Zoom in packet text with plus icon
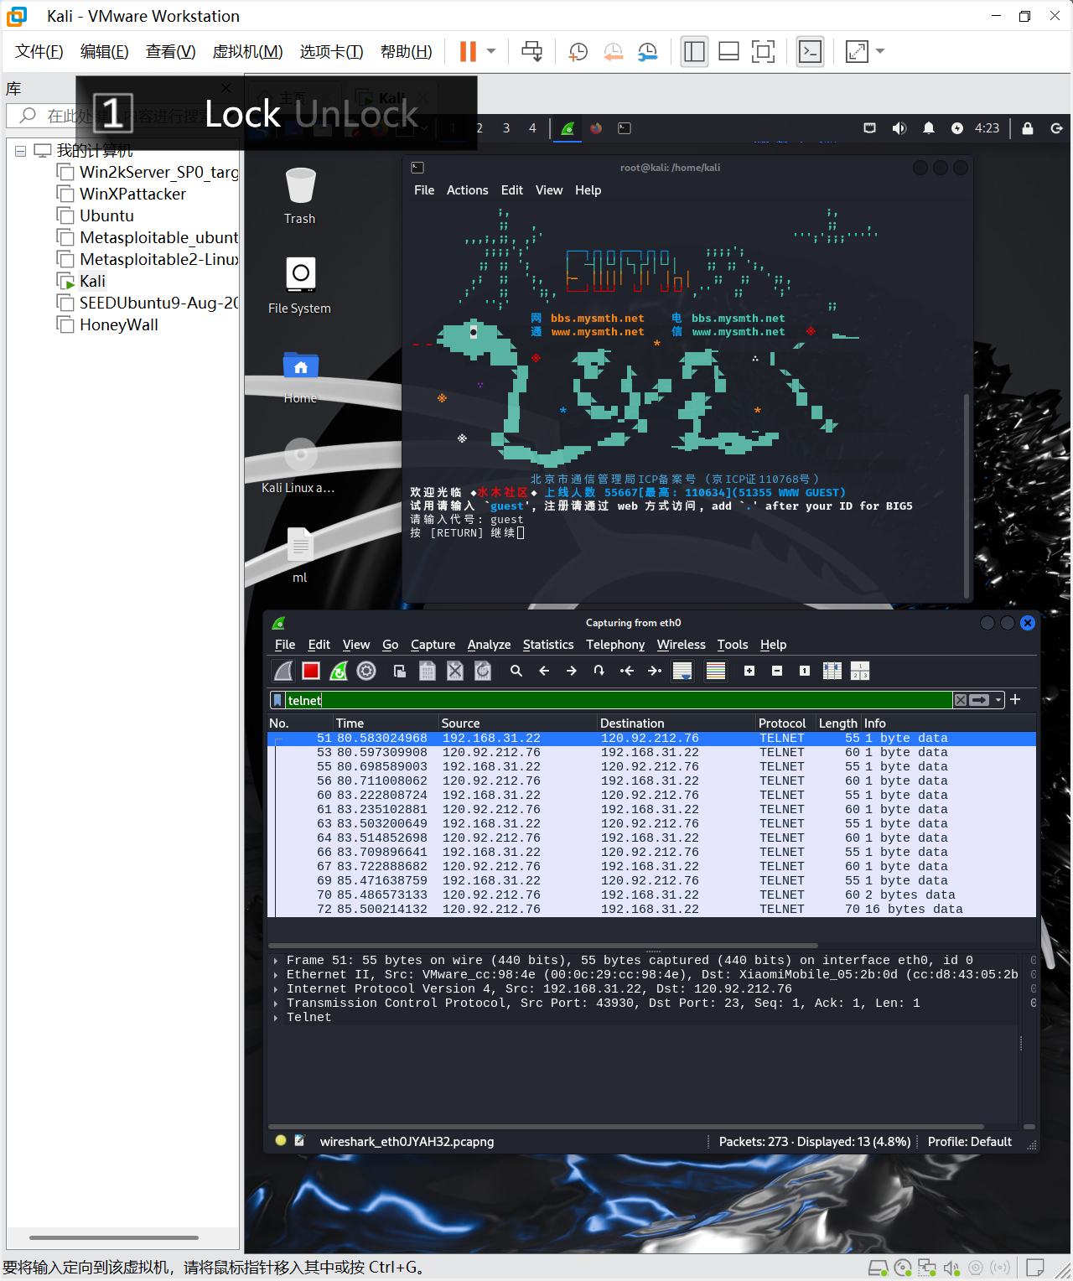Viewport: 1073px width, 1281px height. click(x=749, y=671)
